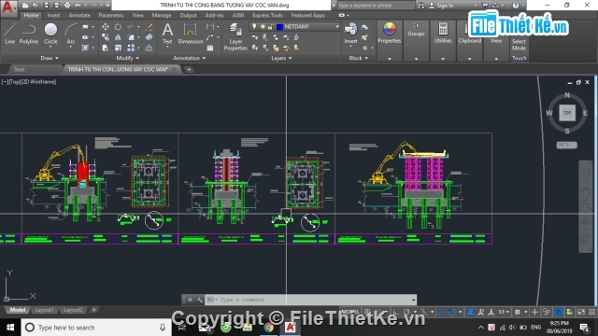Toggle the layer lock icon
Screen dimensions: 598x336
pos(270,27)
